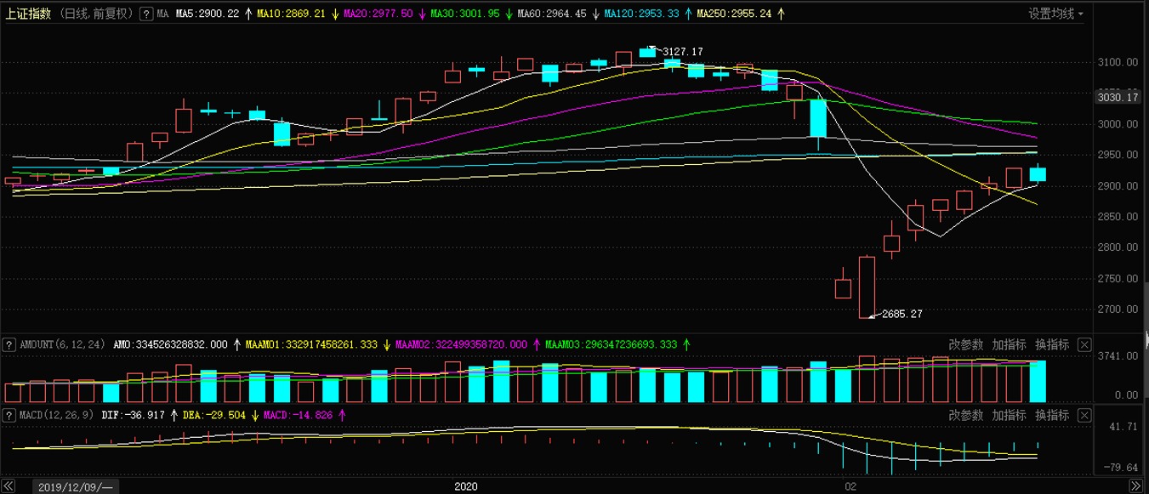Click the bottom-right chart corner icon
This screenshot has width=1149, height=494.
(1136, 486)
